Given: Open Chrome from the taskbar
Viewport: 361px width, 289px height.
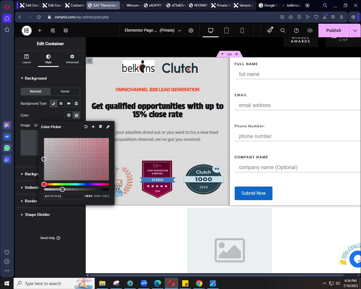Looking at the screenshot, I should coord(199,283).
